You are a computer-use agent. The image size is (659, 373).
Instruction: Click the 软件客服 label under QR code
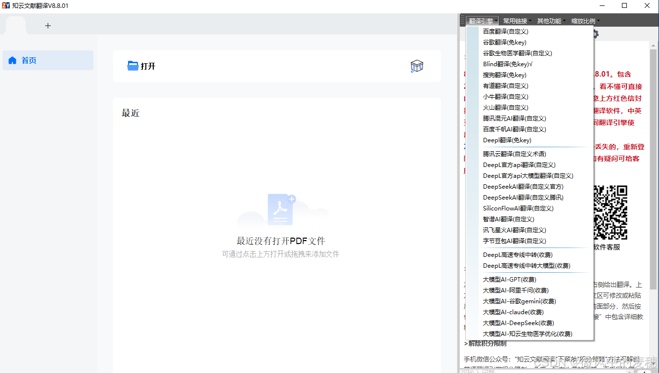tap(606, 247)
